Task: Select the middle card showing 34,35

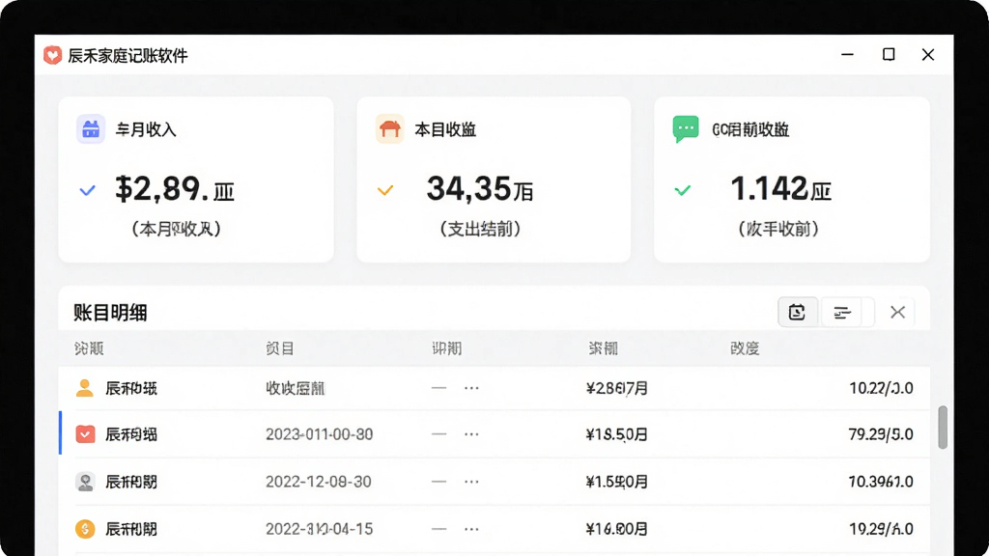Action: (494, 180)
